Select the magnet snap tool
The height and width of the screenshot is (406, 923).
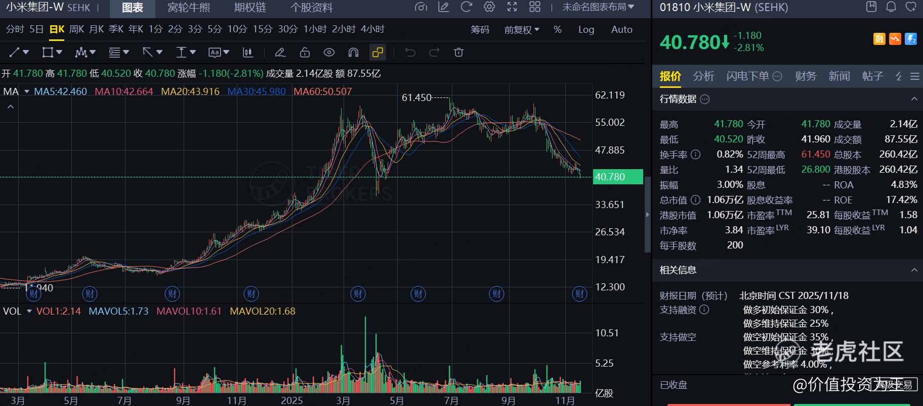tap(353, 53)
